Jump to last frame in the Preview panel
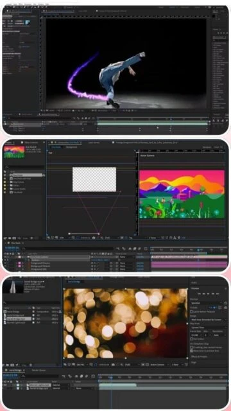The width and height of the screenshot is (231, 411). click(218, 294)
